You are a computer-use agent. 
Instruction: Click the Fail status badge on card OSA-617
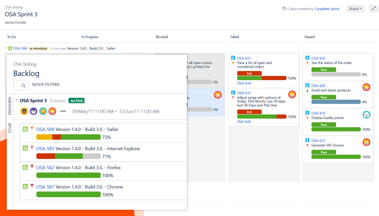tap(249, 111)
